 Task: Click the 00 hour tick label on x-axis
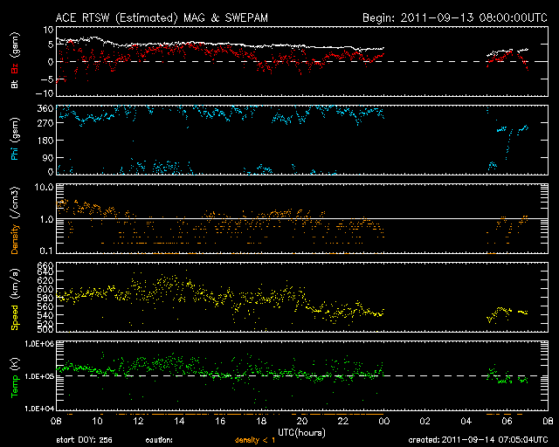[x=383, y=420]
